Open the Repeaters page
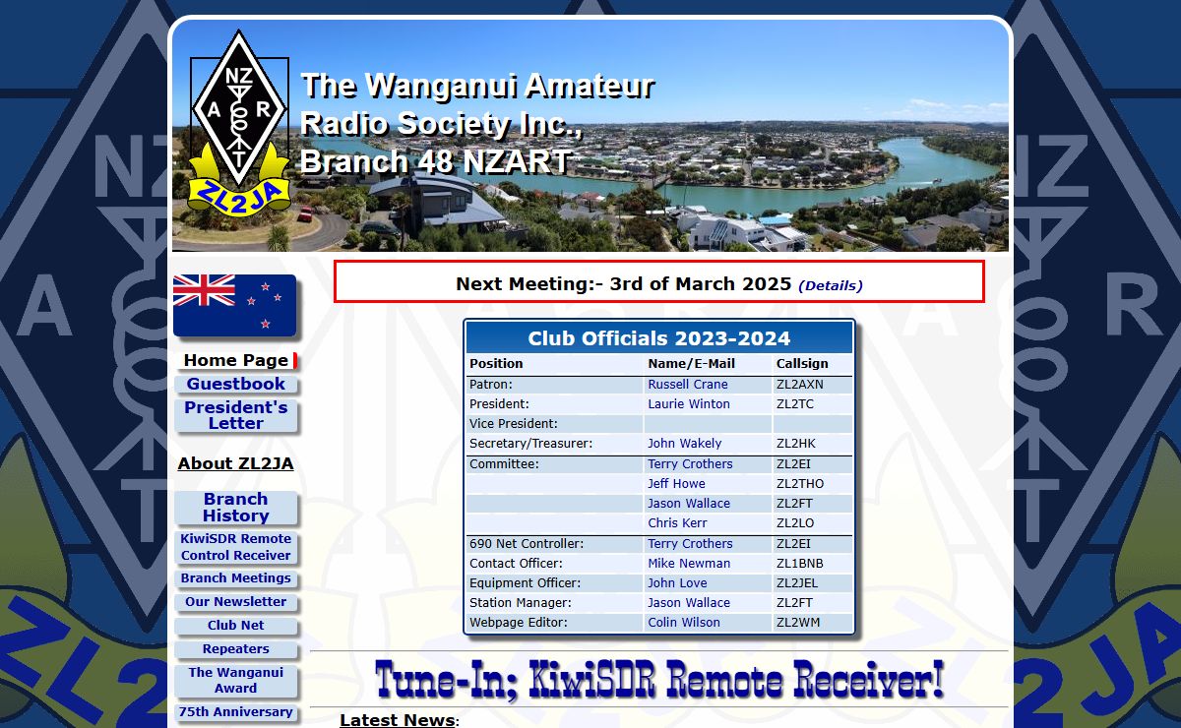1181x728 pixels. [236, 649]
